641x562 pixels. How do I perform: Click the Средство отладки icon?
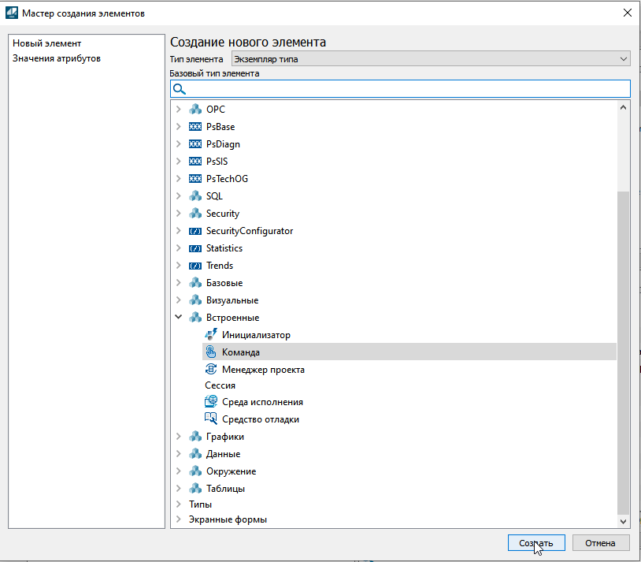coord(210,419)
